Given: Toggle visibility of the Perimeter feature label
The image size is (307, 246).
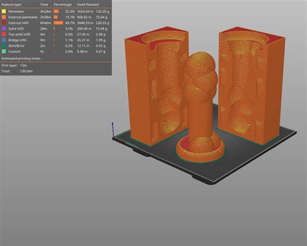Looking at the screenshot, I should pos(16,12).
